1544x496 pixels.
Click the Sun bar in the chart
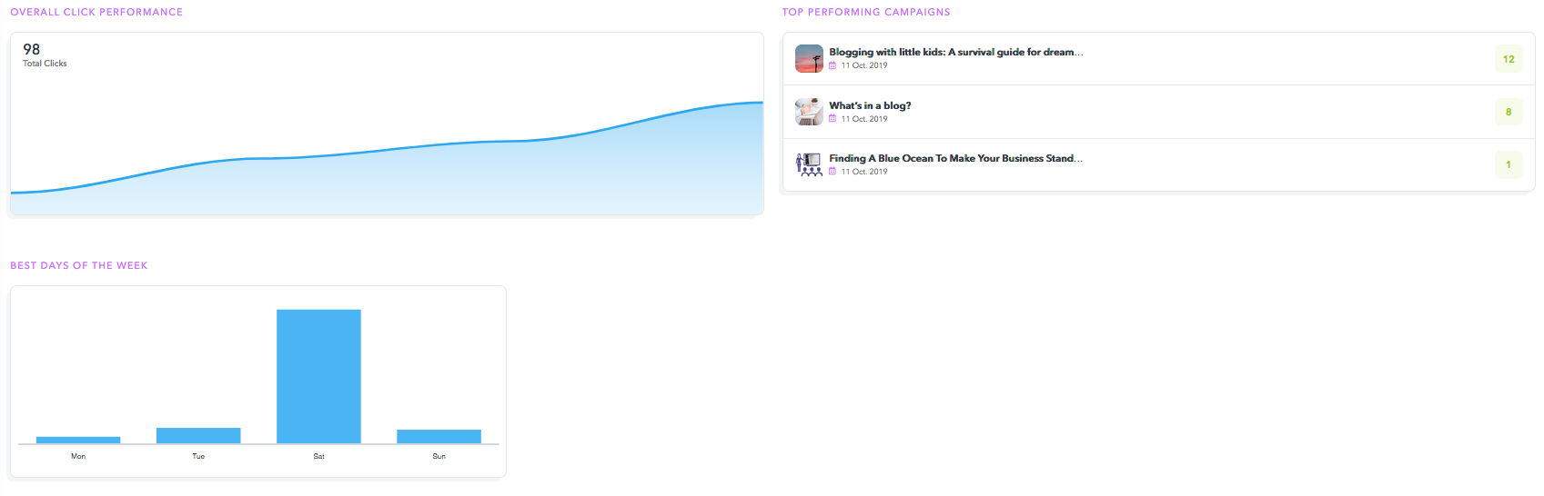coord(439,436)
